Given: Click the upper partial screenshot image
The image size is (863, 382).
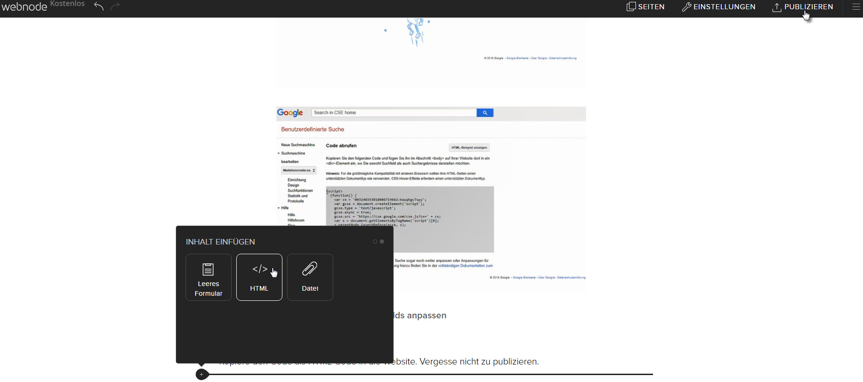Looking at the screenshot, I should (x=431, y=52).
